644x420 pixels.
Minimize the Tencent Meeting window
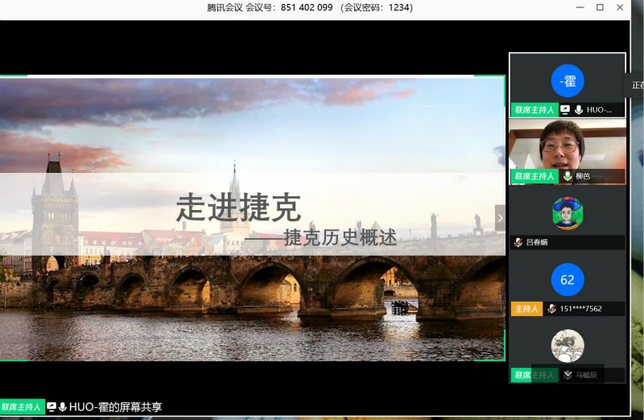[x=580, y=7]
